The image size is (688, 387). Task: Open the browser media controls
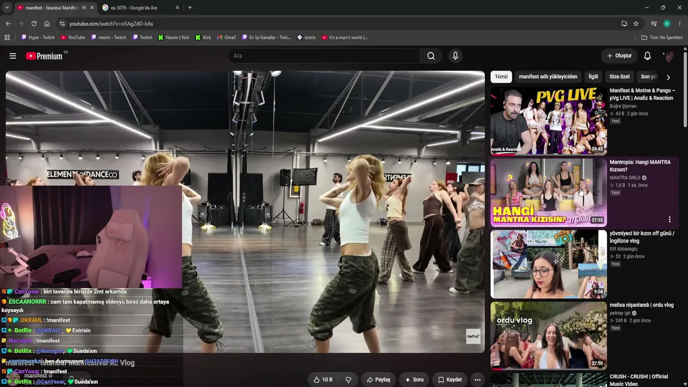(x=654, y=24)
